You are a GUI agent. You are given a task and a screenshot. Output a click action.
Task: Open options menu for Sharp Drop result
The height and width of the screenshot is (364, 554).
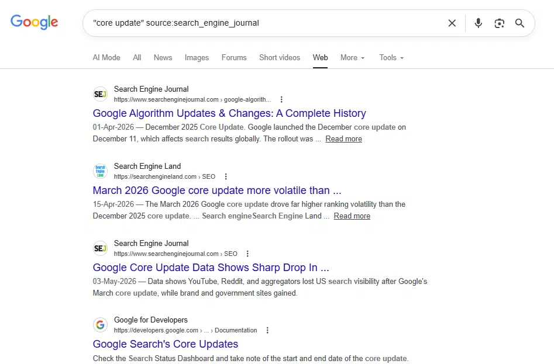(x=247, y=254)
